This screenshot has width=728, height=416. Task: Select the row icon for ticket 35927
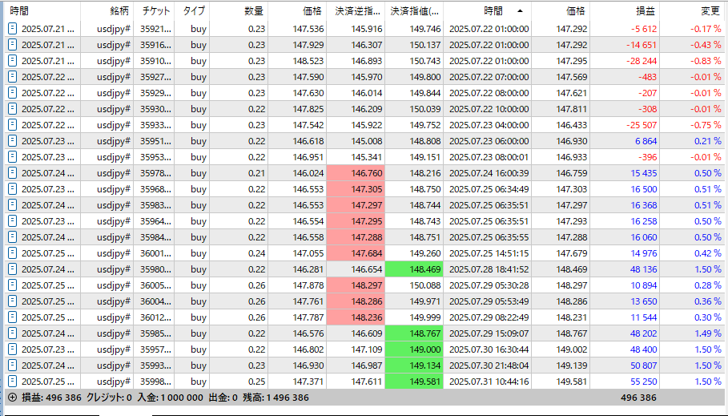[x=13, y=77]
